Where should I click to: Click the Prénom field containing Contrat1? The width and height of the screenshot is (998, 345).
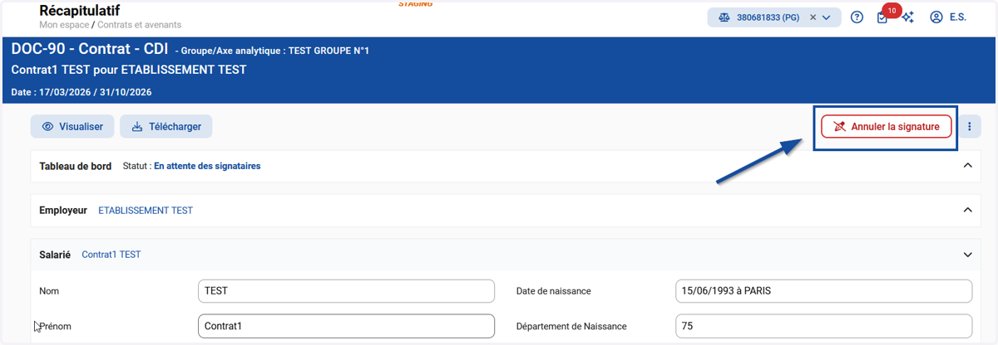346,326
